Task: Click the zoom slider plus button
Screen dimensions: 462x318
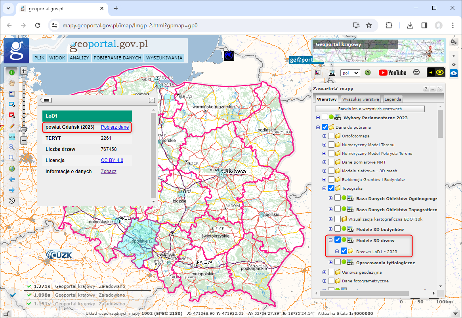Action: point(23,71)
